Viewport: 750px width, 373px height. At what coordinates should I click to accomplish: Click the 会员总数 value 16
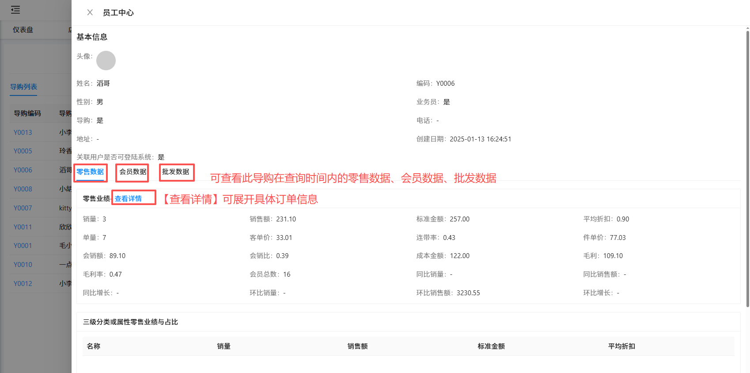click(x=287, y=274)
